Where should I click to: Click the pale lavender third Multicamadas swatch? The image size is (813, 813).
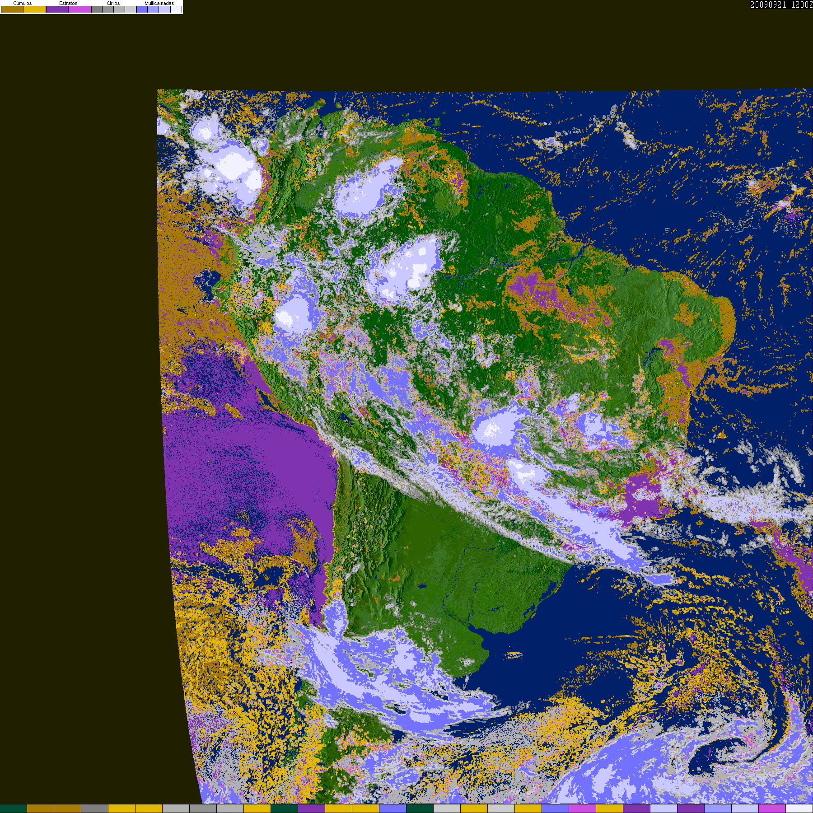point(164,9)
